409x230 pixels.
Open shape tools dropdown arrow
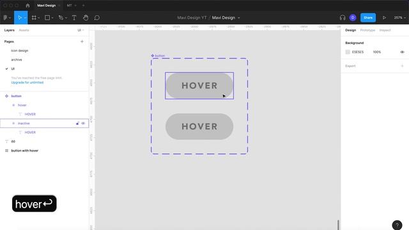coord(52,18)
